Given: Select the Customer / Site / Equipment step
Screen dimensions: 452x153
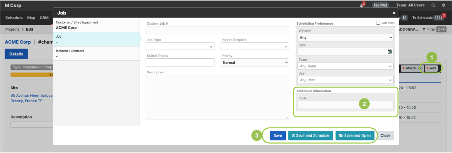Looking at the screenshot, I should [x=96, y=25].
